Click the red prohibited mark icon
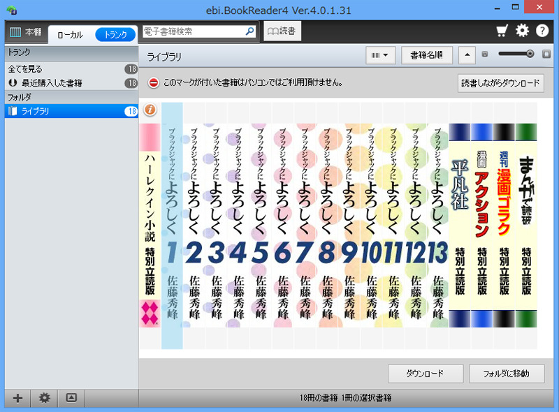The height and width of the screenshot is (412, 559). pyautogui.click(x=153, y=82)
